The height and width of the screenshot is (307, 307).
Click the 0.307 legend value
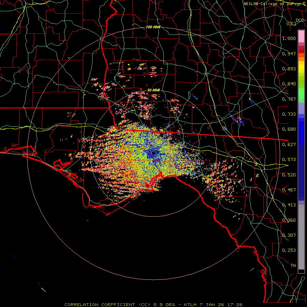tap(289, 235)
